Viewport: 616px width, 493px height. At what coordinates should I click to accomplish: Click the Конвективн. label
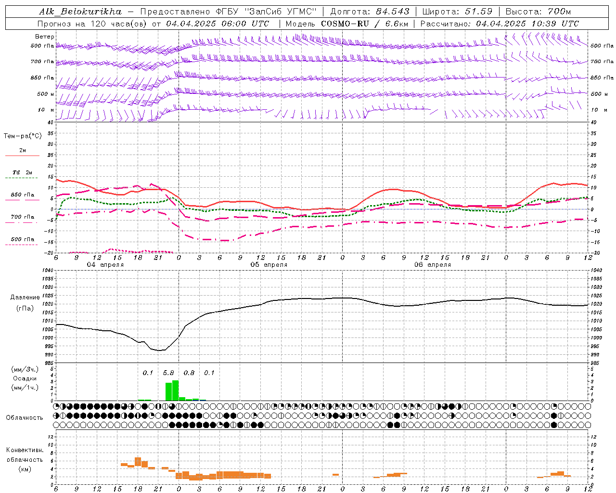click(25, 450)
